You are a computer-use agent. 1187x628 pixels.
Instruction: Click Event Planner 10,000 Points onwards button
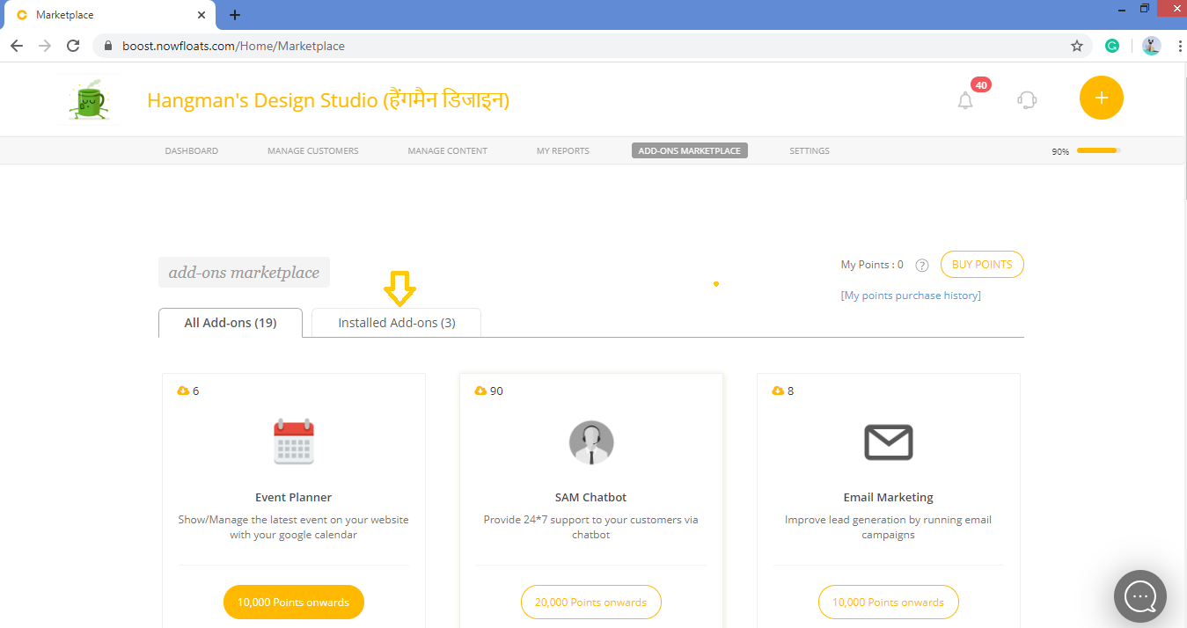point(293,602)
